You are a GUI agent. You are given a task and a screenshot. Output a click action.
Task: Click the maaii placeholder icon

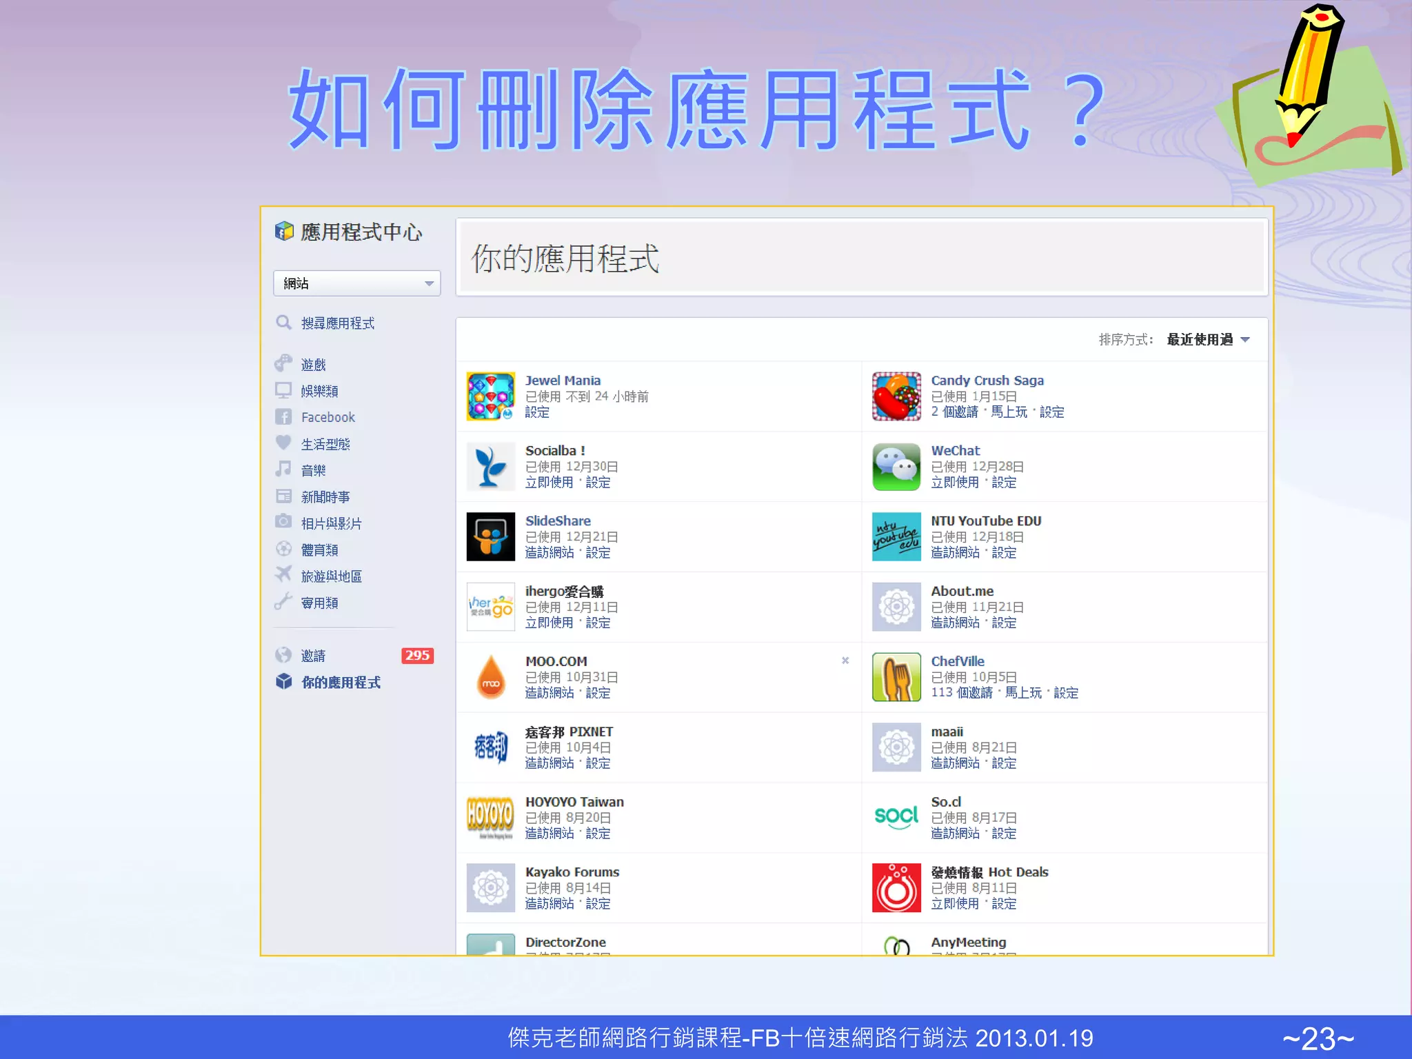click(896, 747)
